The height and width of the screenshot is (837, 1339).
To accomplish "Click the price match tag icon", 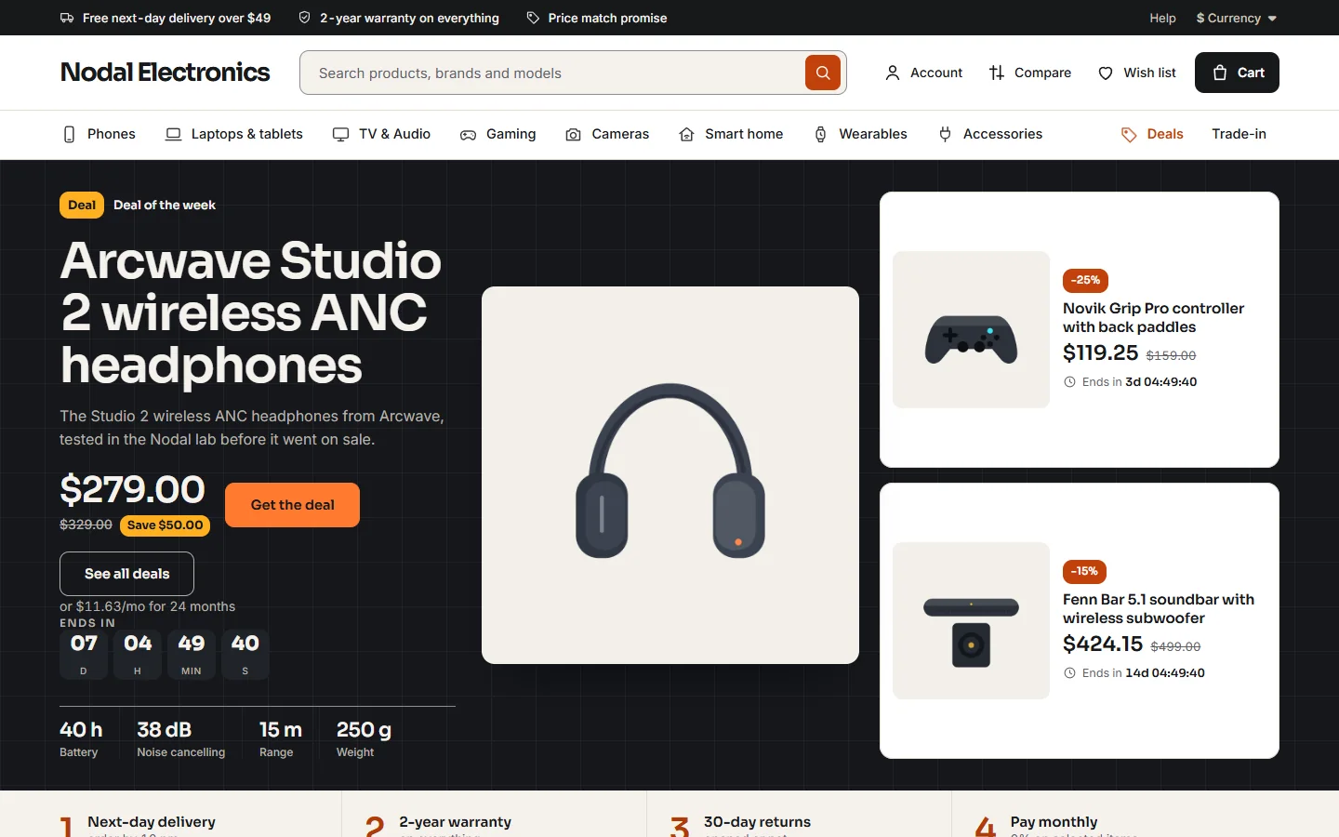I will tap(533, 18).
